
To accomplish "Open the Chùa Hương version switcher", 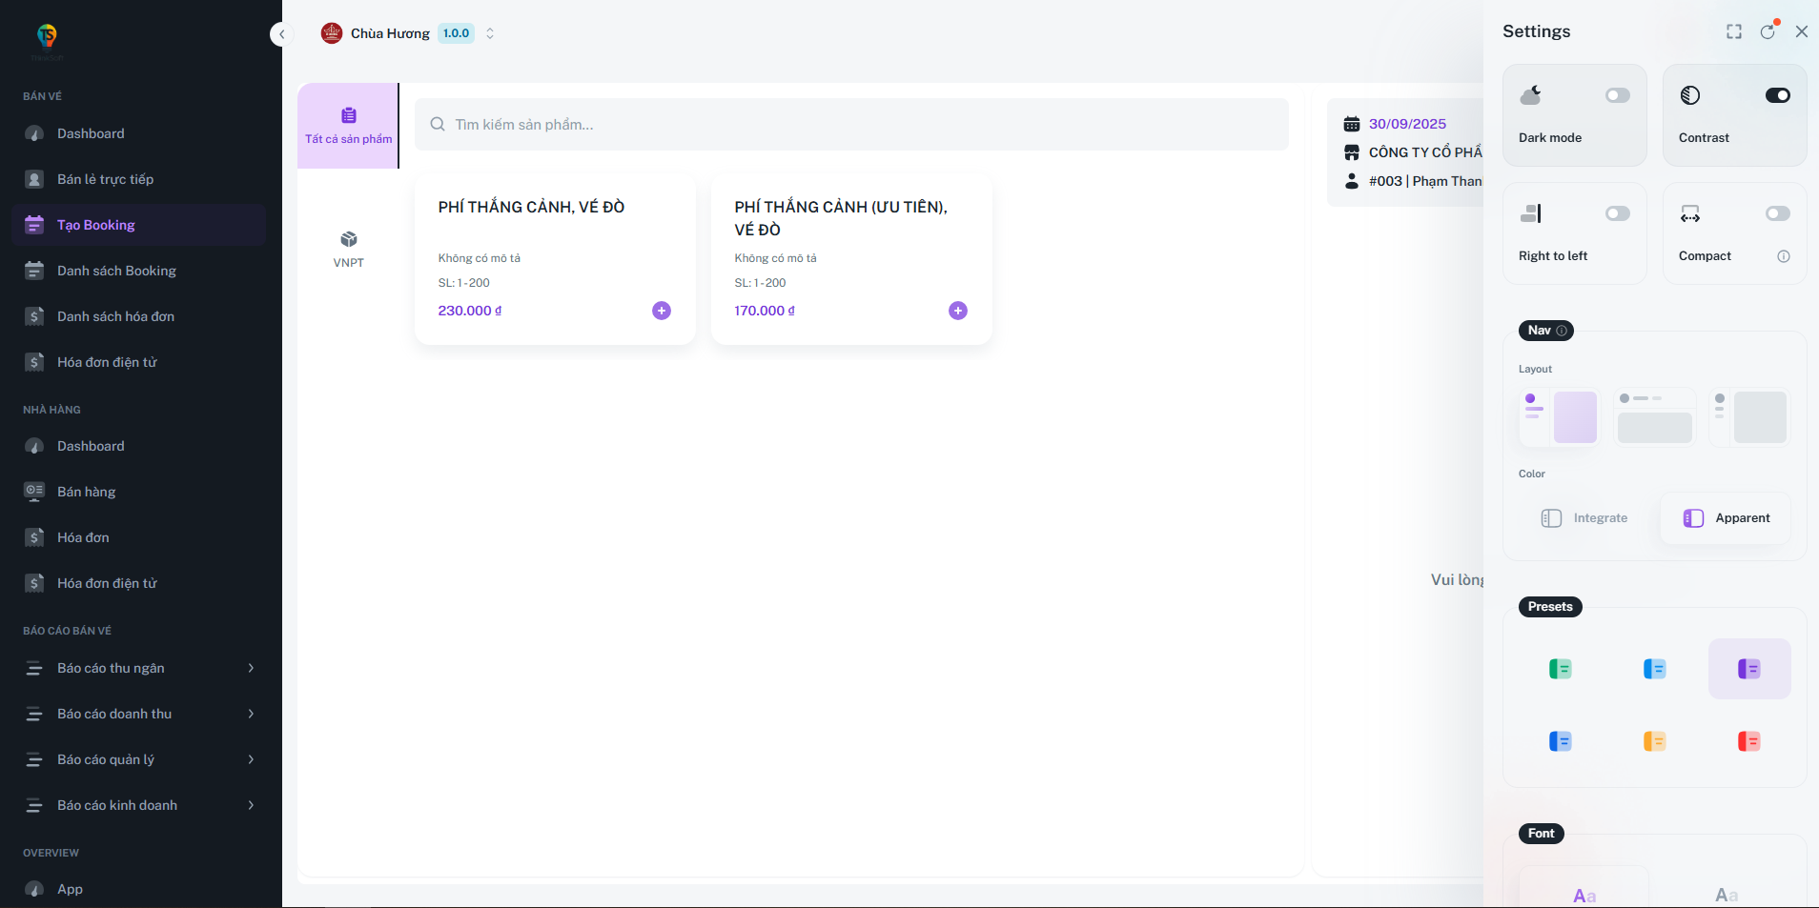I will (x=489, y=33).
